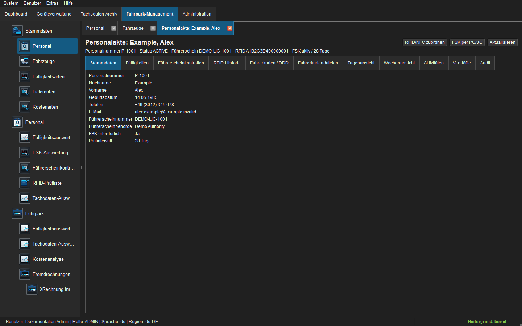Viewport: 522px width, 326px height.
Task: Open Fälligkeitsarten via its list icon
Action: [x=24, y=76]
